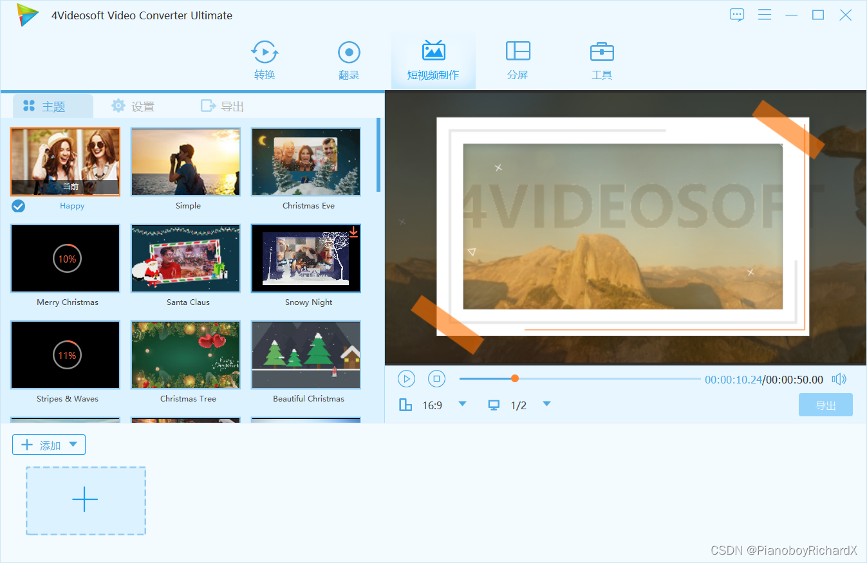Select the Santa Claus theme thumbnail
The height and width of the screenshot is (563, 867).
(x=185, y=258)
